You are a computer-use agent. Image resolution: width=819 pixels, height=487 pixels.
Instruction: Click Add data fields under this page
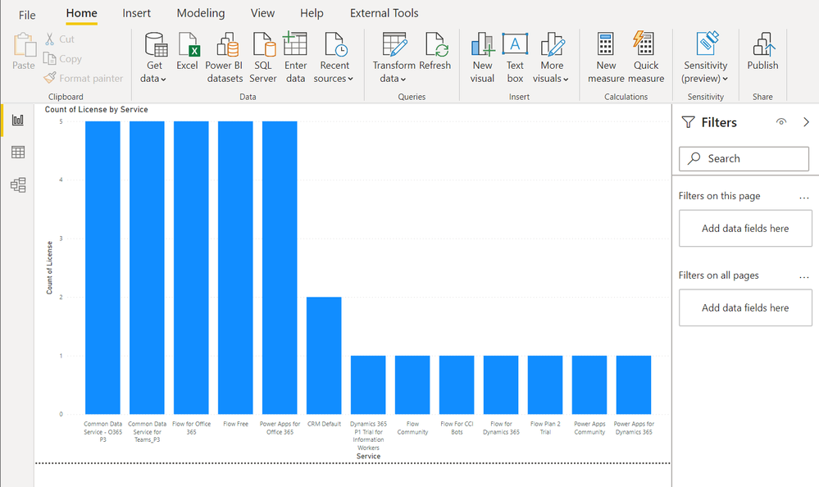[745, 229]
